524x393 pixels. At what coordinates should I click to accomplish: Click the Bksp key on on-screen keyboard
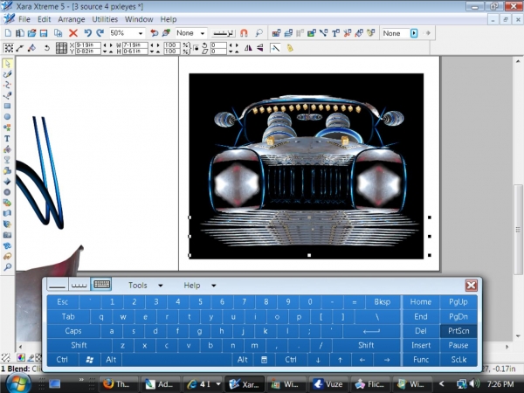pyautogui.click(x=383, y=302)
